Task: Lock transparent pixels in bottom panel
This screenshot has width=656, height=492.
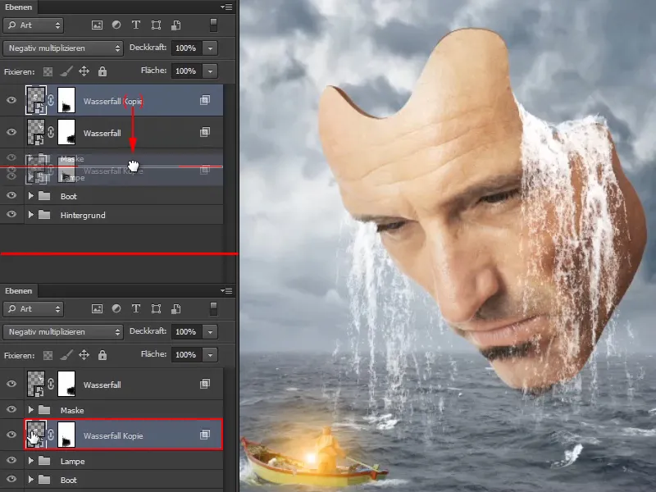Action: (x=48, y=355)
